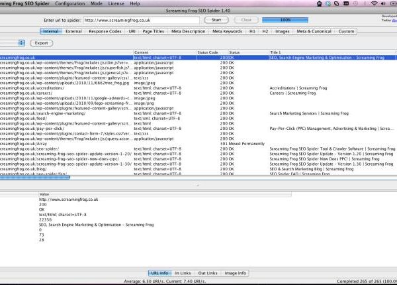Viewport: 397px width, 285px height.
Task: Open the filter dropdown beside Export
Action: (x=12, y=43)
